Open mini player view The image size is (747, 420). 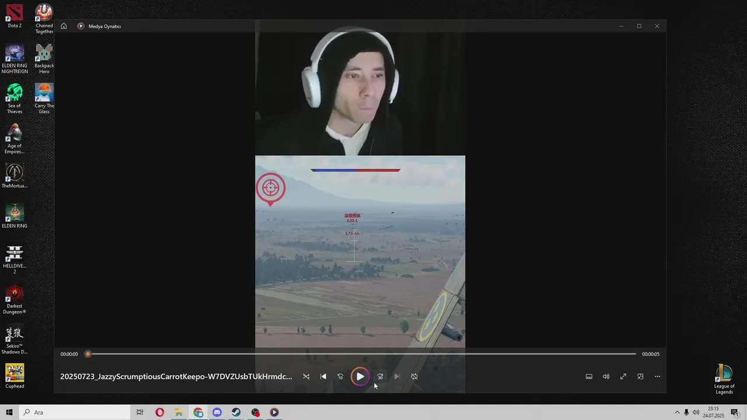coord(640,377)
